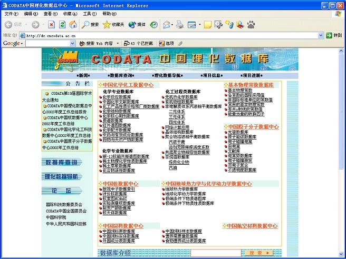This screenshot has width=346, height=259.
Task: Click the 43 个已拦截 popup blocker button
Action: pyautogui.click(x=138, y=43)
